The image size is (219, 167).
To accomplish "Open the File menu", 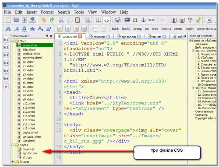I will click(x=7, y=12).
